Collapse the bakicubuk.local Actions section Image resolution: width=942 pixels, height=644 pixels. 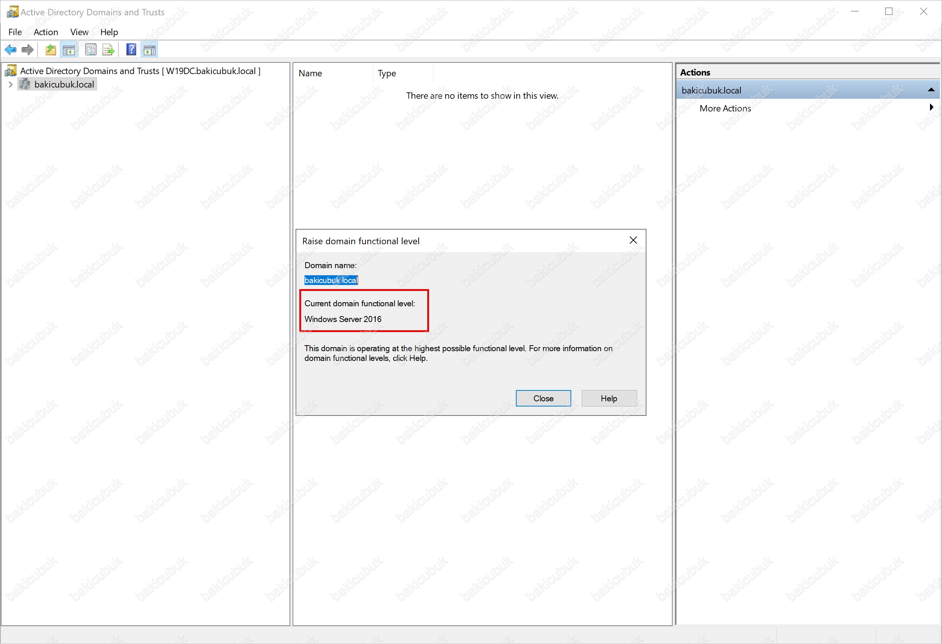(x=931, y=90)
